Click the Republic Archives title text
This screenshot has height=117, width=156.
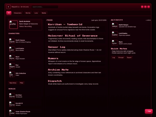pyautogui.click(x=20, y=7)
